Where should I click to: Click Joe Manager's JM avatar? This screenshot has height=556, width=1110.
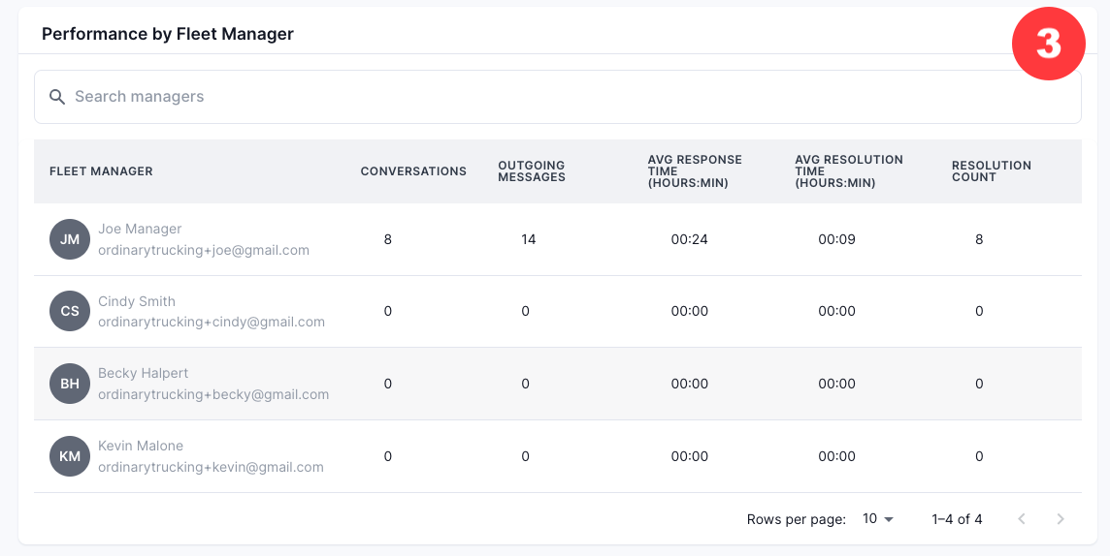tap(70, 239)
